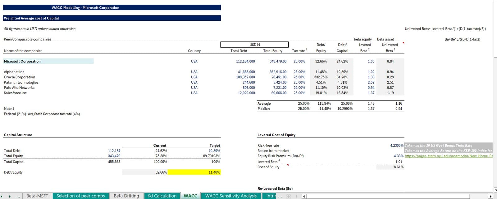Select the KSE-100 Index average return note
The image size is (497, 199).
click(449, 151)
